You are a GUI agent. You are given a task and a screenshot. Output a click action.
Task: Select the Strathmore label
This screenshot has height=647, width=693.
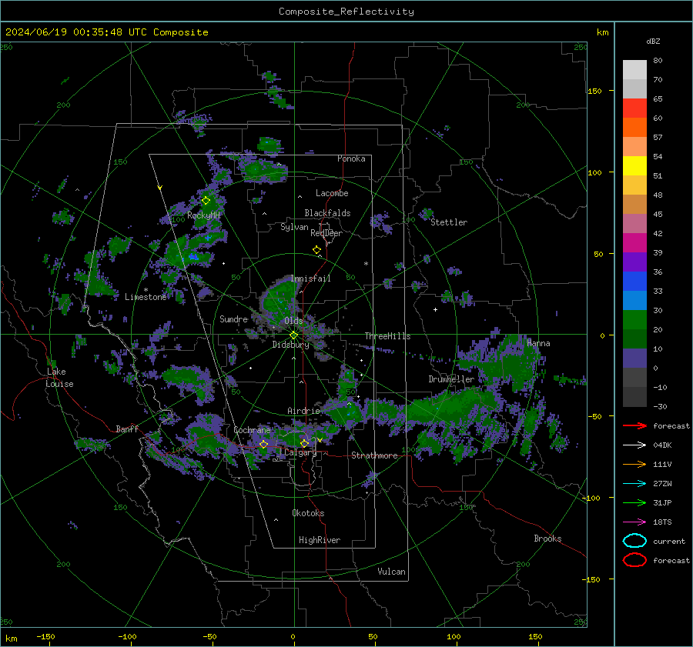pos(374,455)
